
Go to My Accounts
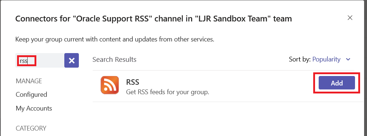[x=34, y=108]
